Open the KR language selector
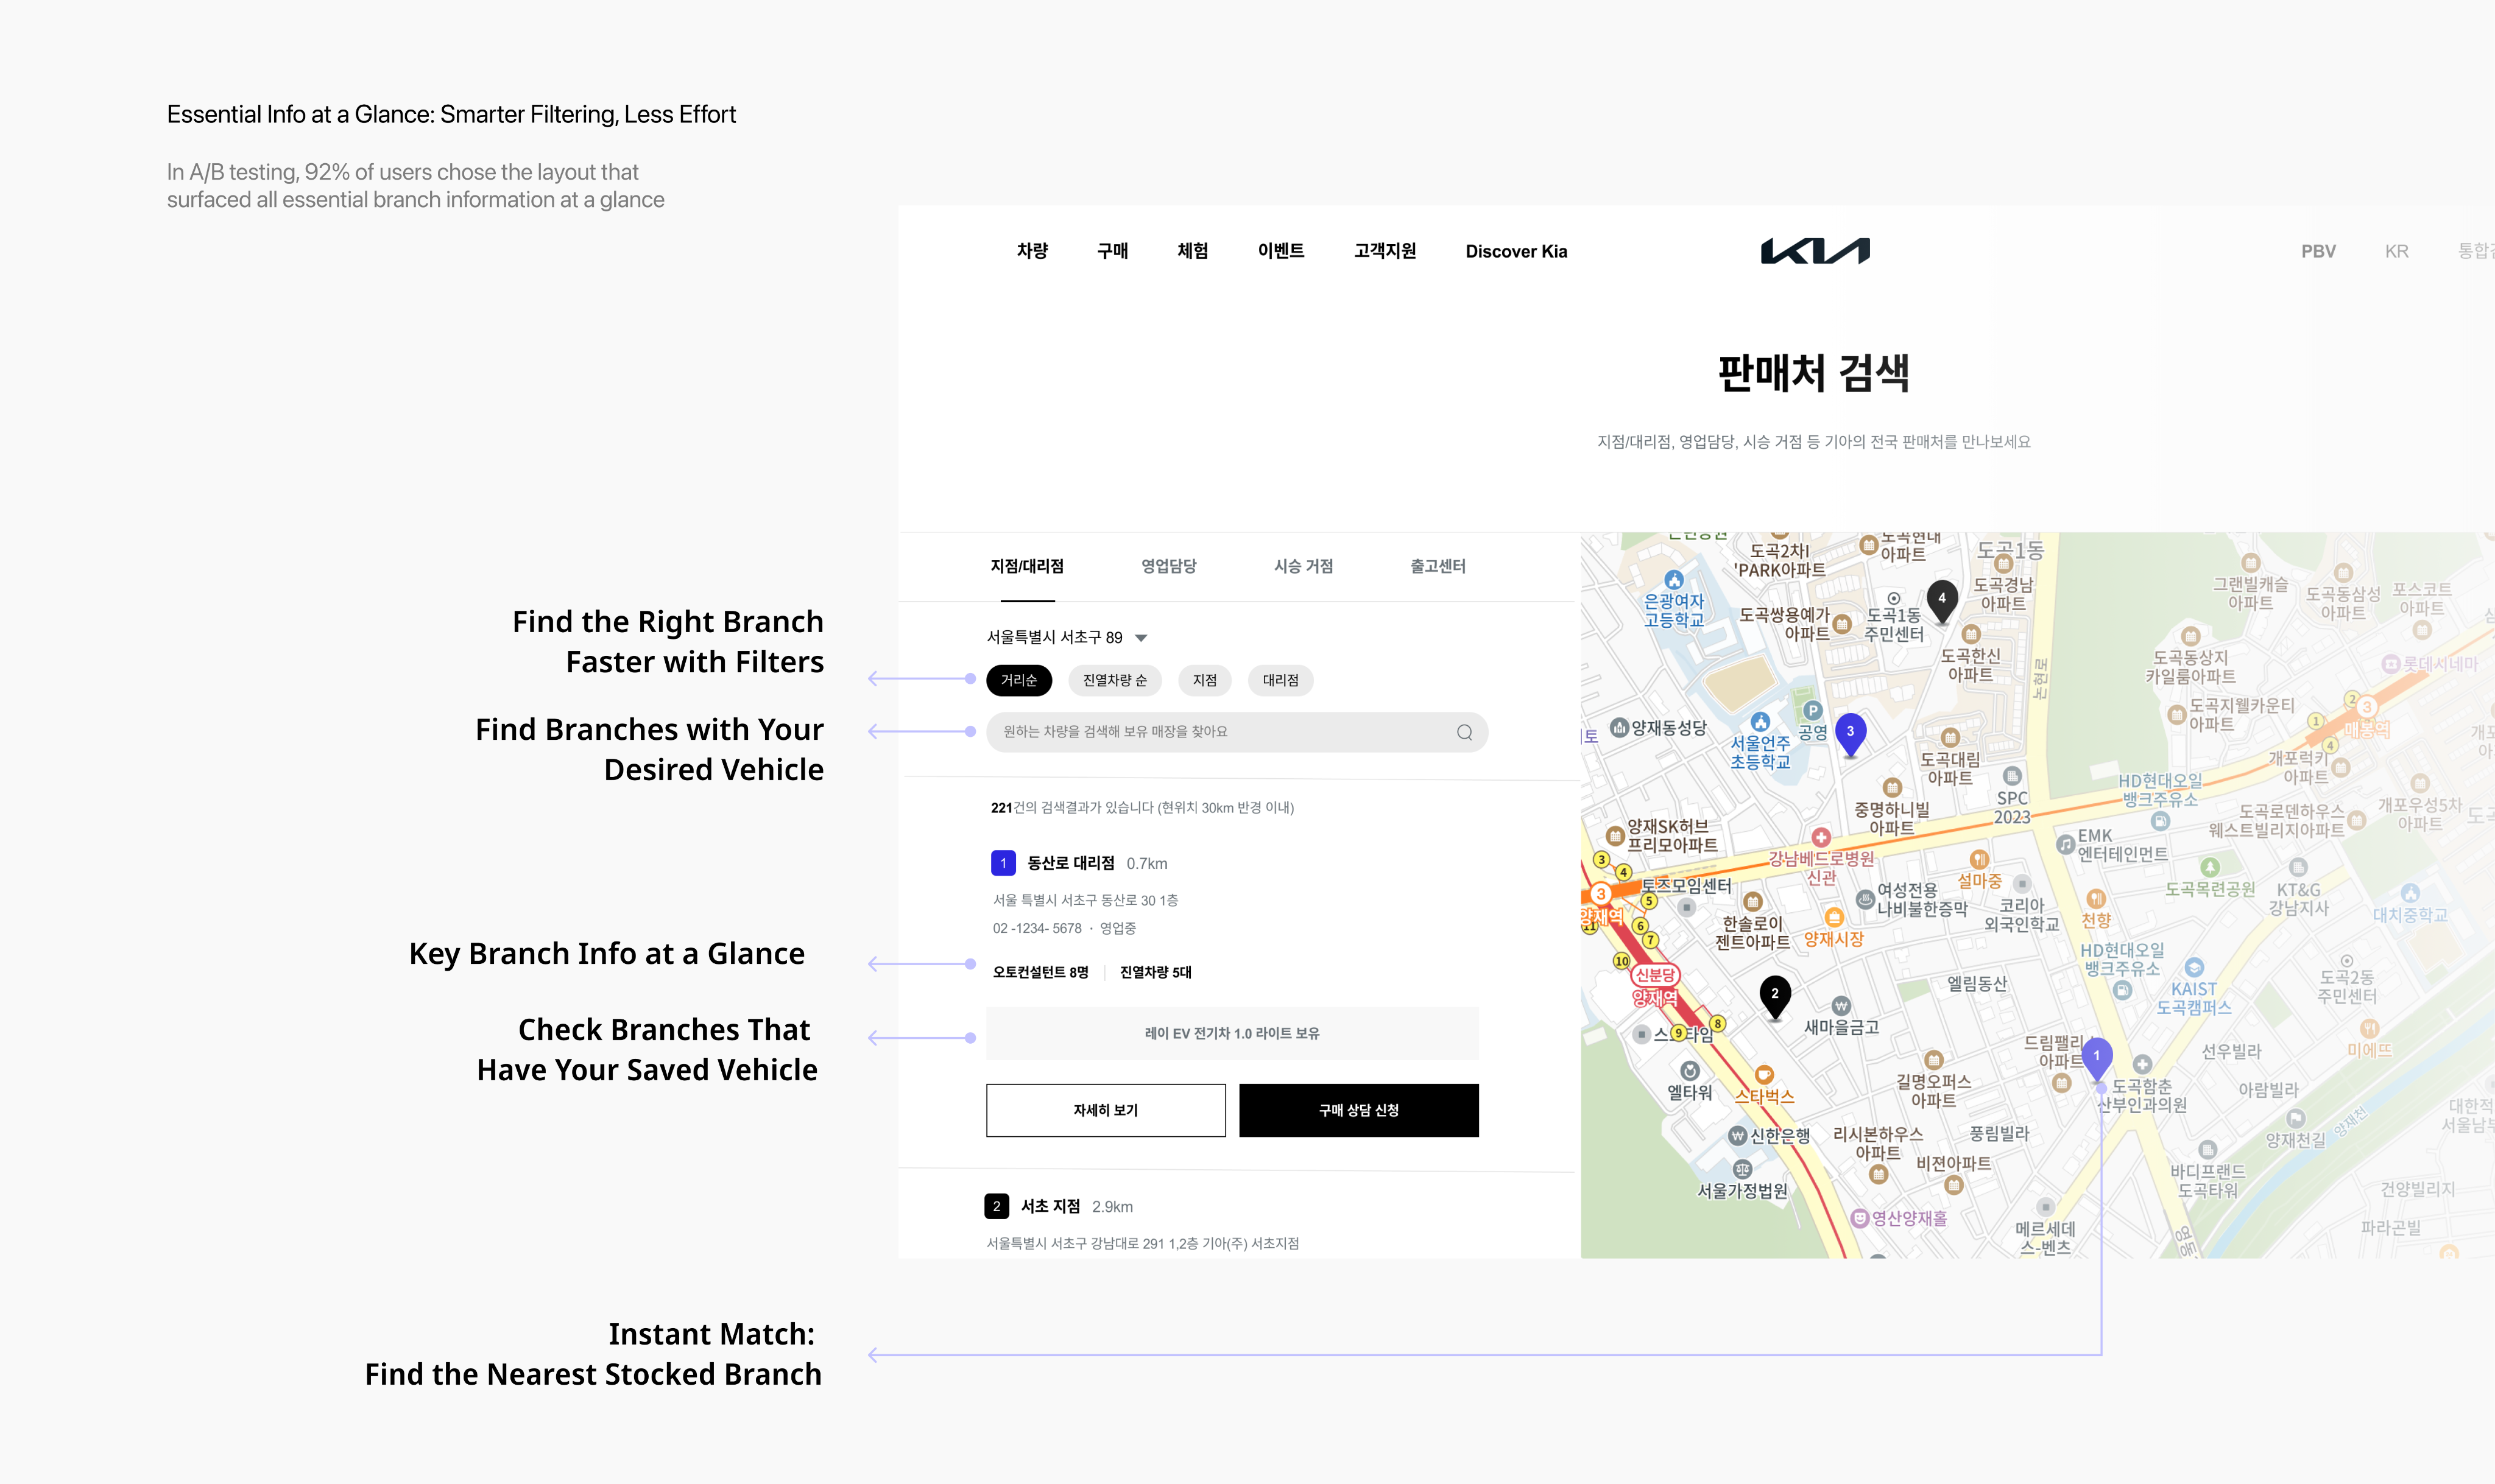The image size is (2495, 1484). click(2396, 251)
